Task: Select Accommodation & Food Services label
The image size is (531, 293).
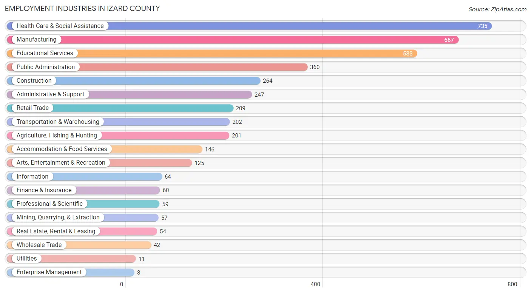Action: coord(62,149)
